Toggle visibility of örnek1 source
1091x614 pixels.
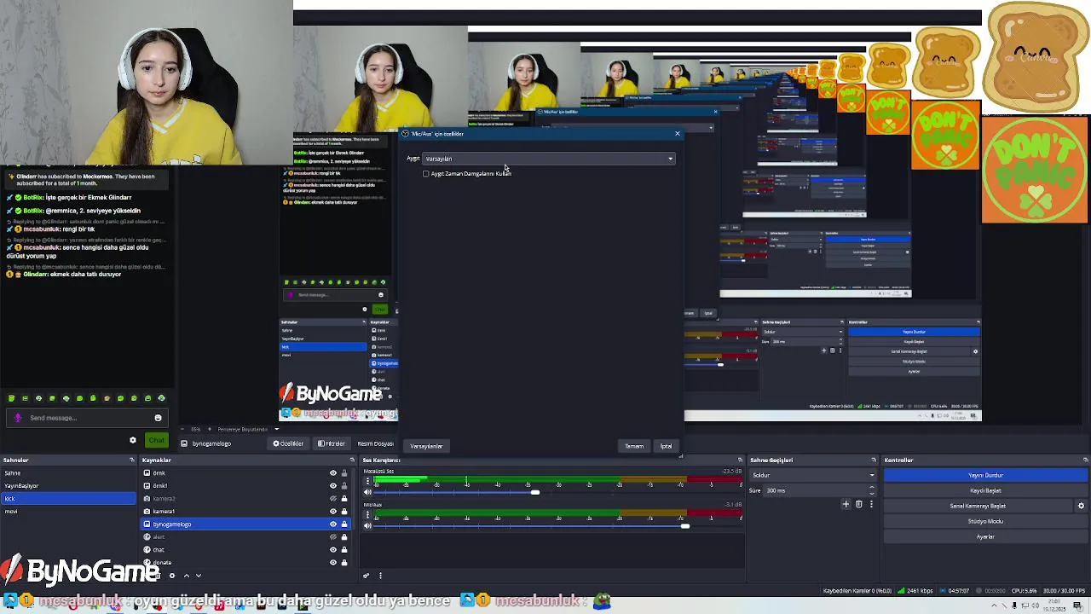(x=333, y=485)
